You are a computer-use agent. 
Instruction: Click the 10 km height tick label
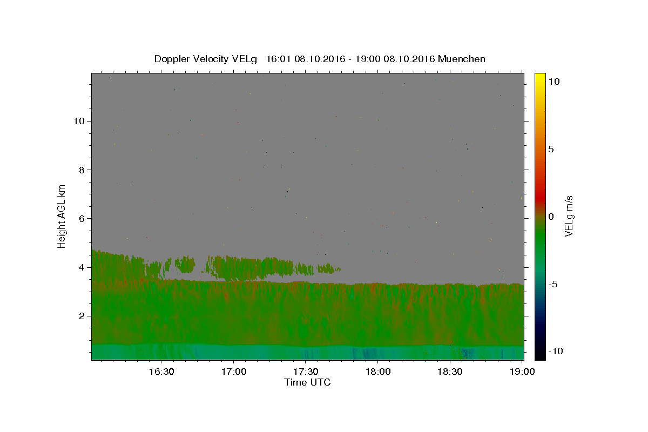click(78, 121)
